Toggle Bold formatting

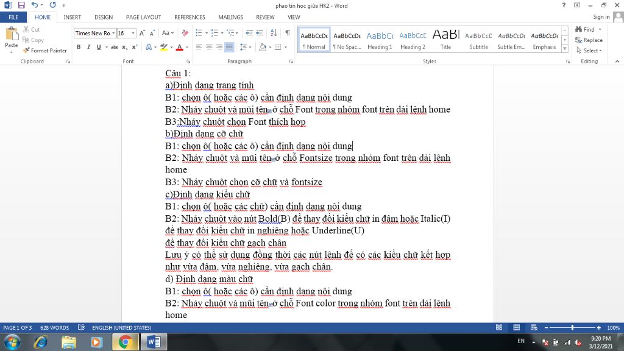(79, 47)
